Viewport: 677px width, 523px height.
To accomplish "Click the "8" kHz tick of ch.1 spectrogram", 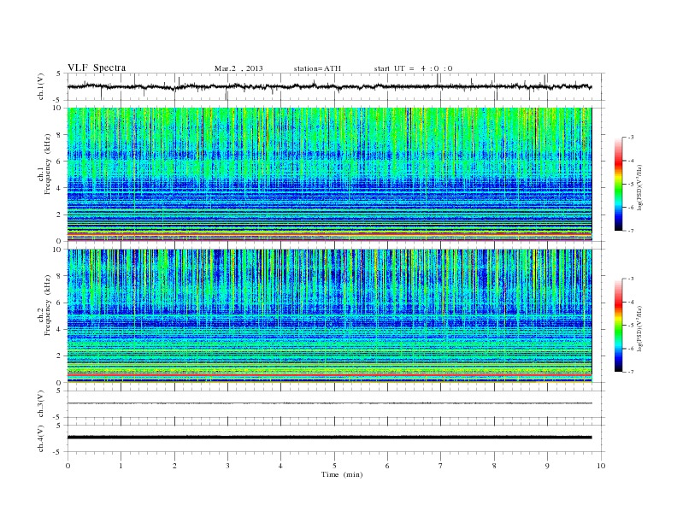I will click(59, 135).
